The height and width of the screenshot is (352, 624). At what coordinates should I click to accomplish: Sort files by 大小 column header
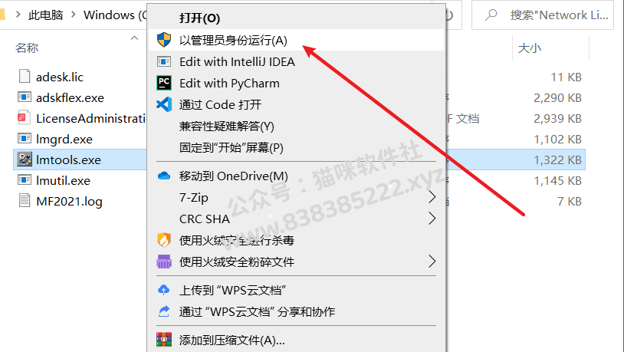[x=529, y=48]
